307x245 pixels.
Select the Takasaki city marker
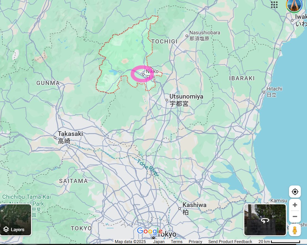tap(55, 137)
